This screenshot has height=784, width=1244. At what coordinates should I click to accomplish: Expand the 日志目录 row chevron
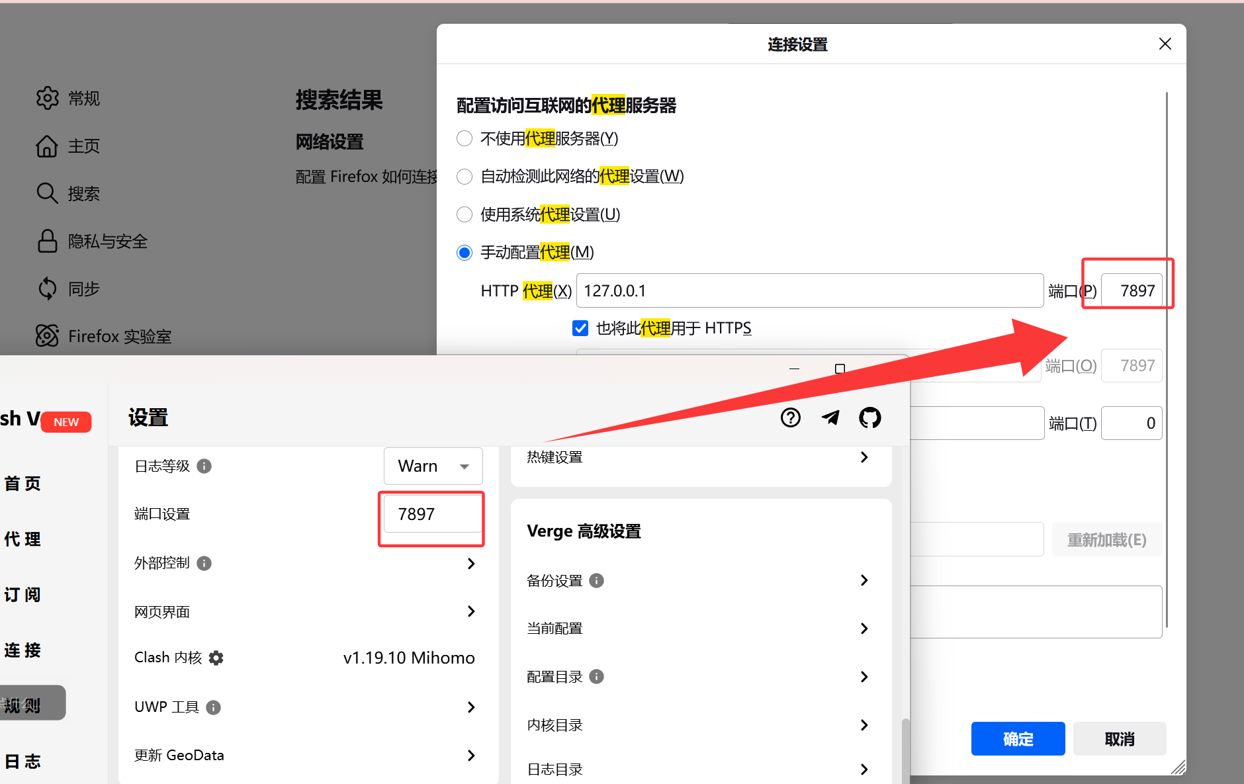(x=864, y=769)
